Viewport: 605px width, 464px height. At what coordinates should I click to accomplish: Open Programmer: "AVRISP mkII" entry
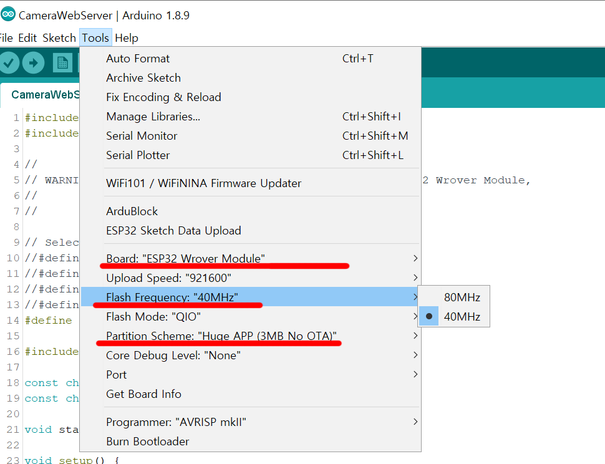250,422
